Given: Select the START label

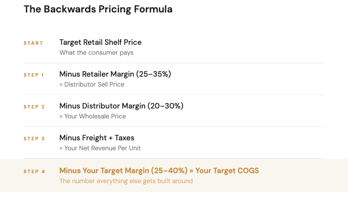Looking at the screenshot, I should pyautogui.click(x=33, y=43).
